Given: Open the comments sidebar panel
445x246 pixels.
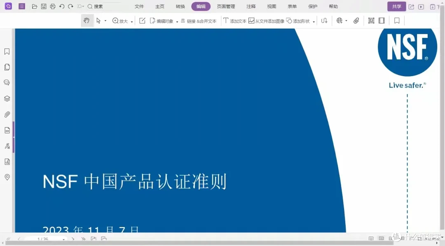Looking at the screenshot, I should [7, 82].
